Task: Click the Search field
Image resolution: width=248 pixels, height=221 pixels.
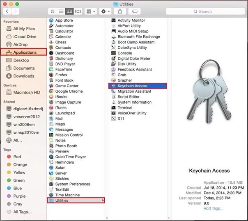Action: (205, 11)
